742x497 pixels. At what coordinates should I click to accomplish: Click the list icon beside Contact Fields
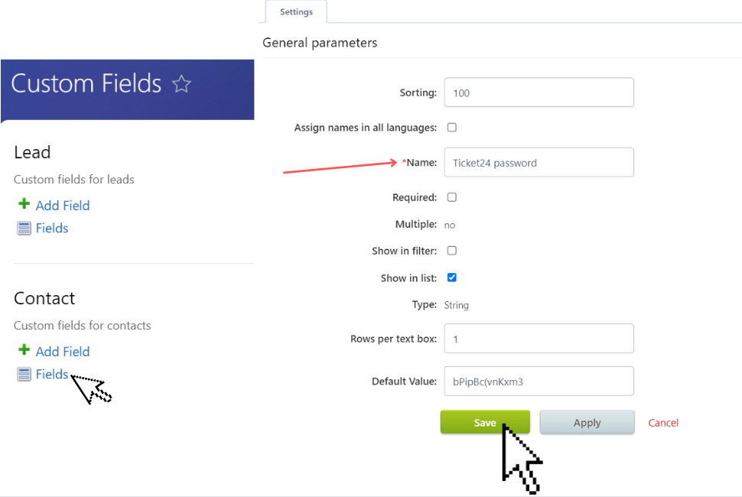24,374
